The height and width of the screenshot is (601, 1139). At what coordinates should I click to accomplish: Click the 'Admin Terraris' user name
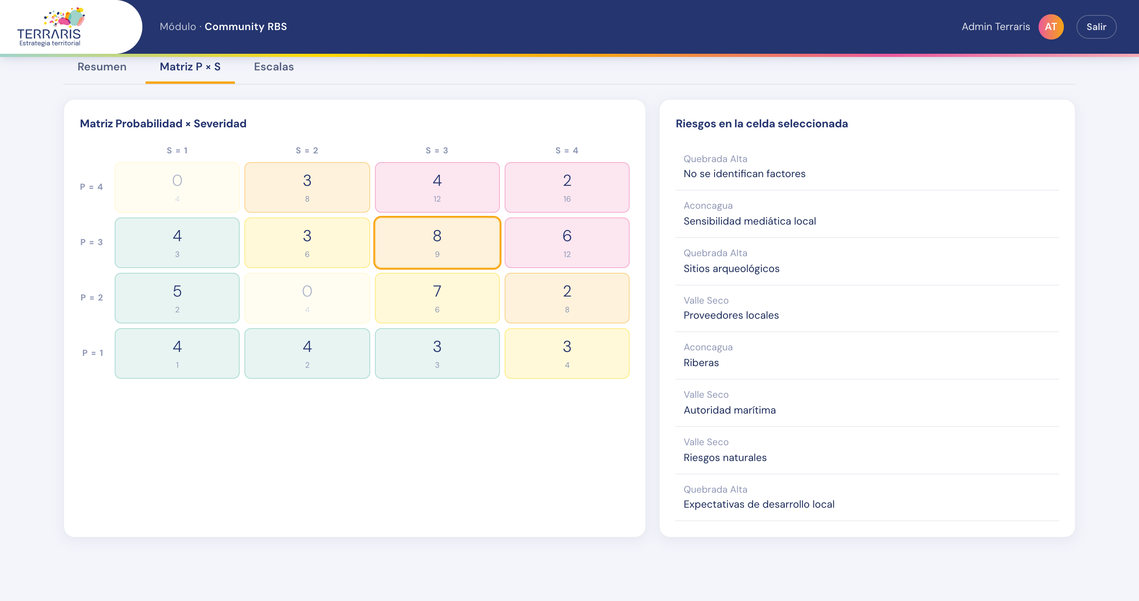pyautogui.click(x=995, y=26)
